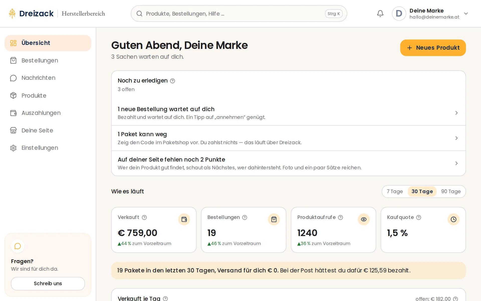Viewport: 481px width, 301px height.
Task: Focus the search field for products and orders
Action: coord(239,14)
